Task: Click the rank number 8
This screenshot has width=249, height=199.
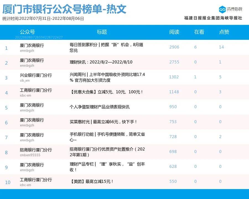Action: tap(6, 153)
